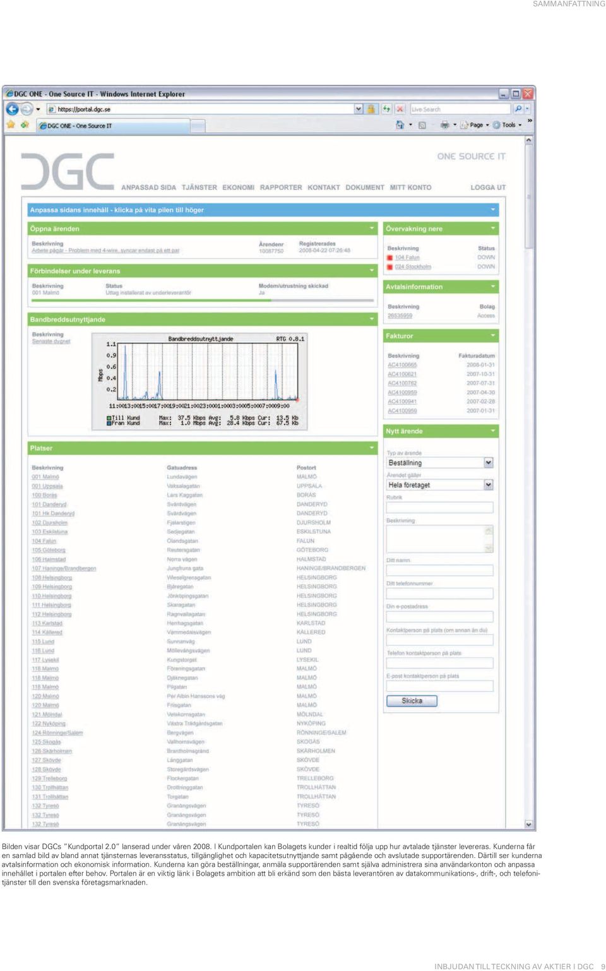Click the DGC logo
The height and width of the screenshot is (971, 606).
[x=68, y=171]
